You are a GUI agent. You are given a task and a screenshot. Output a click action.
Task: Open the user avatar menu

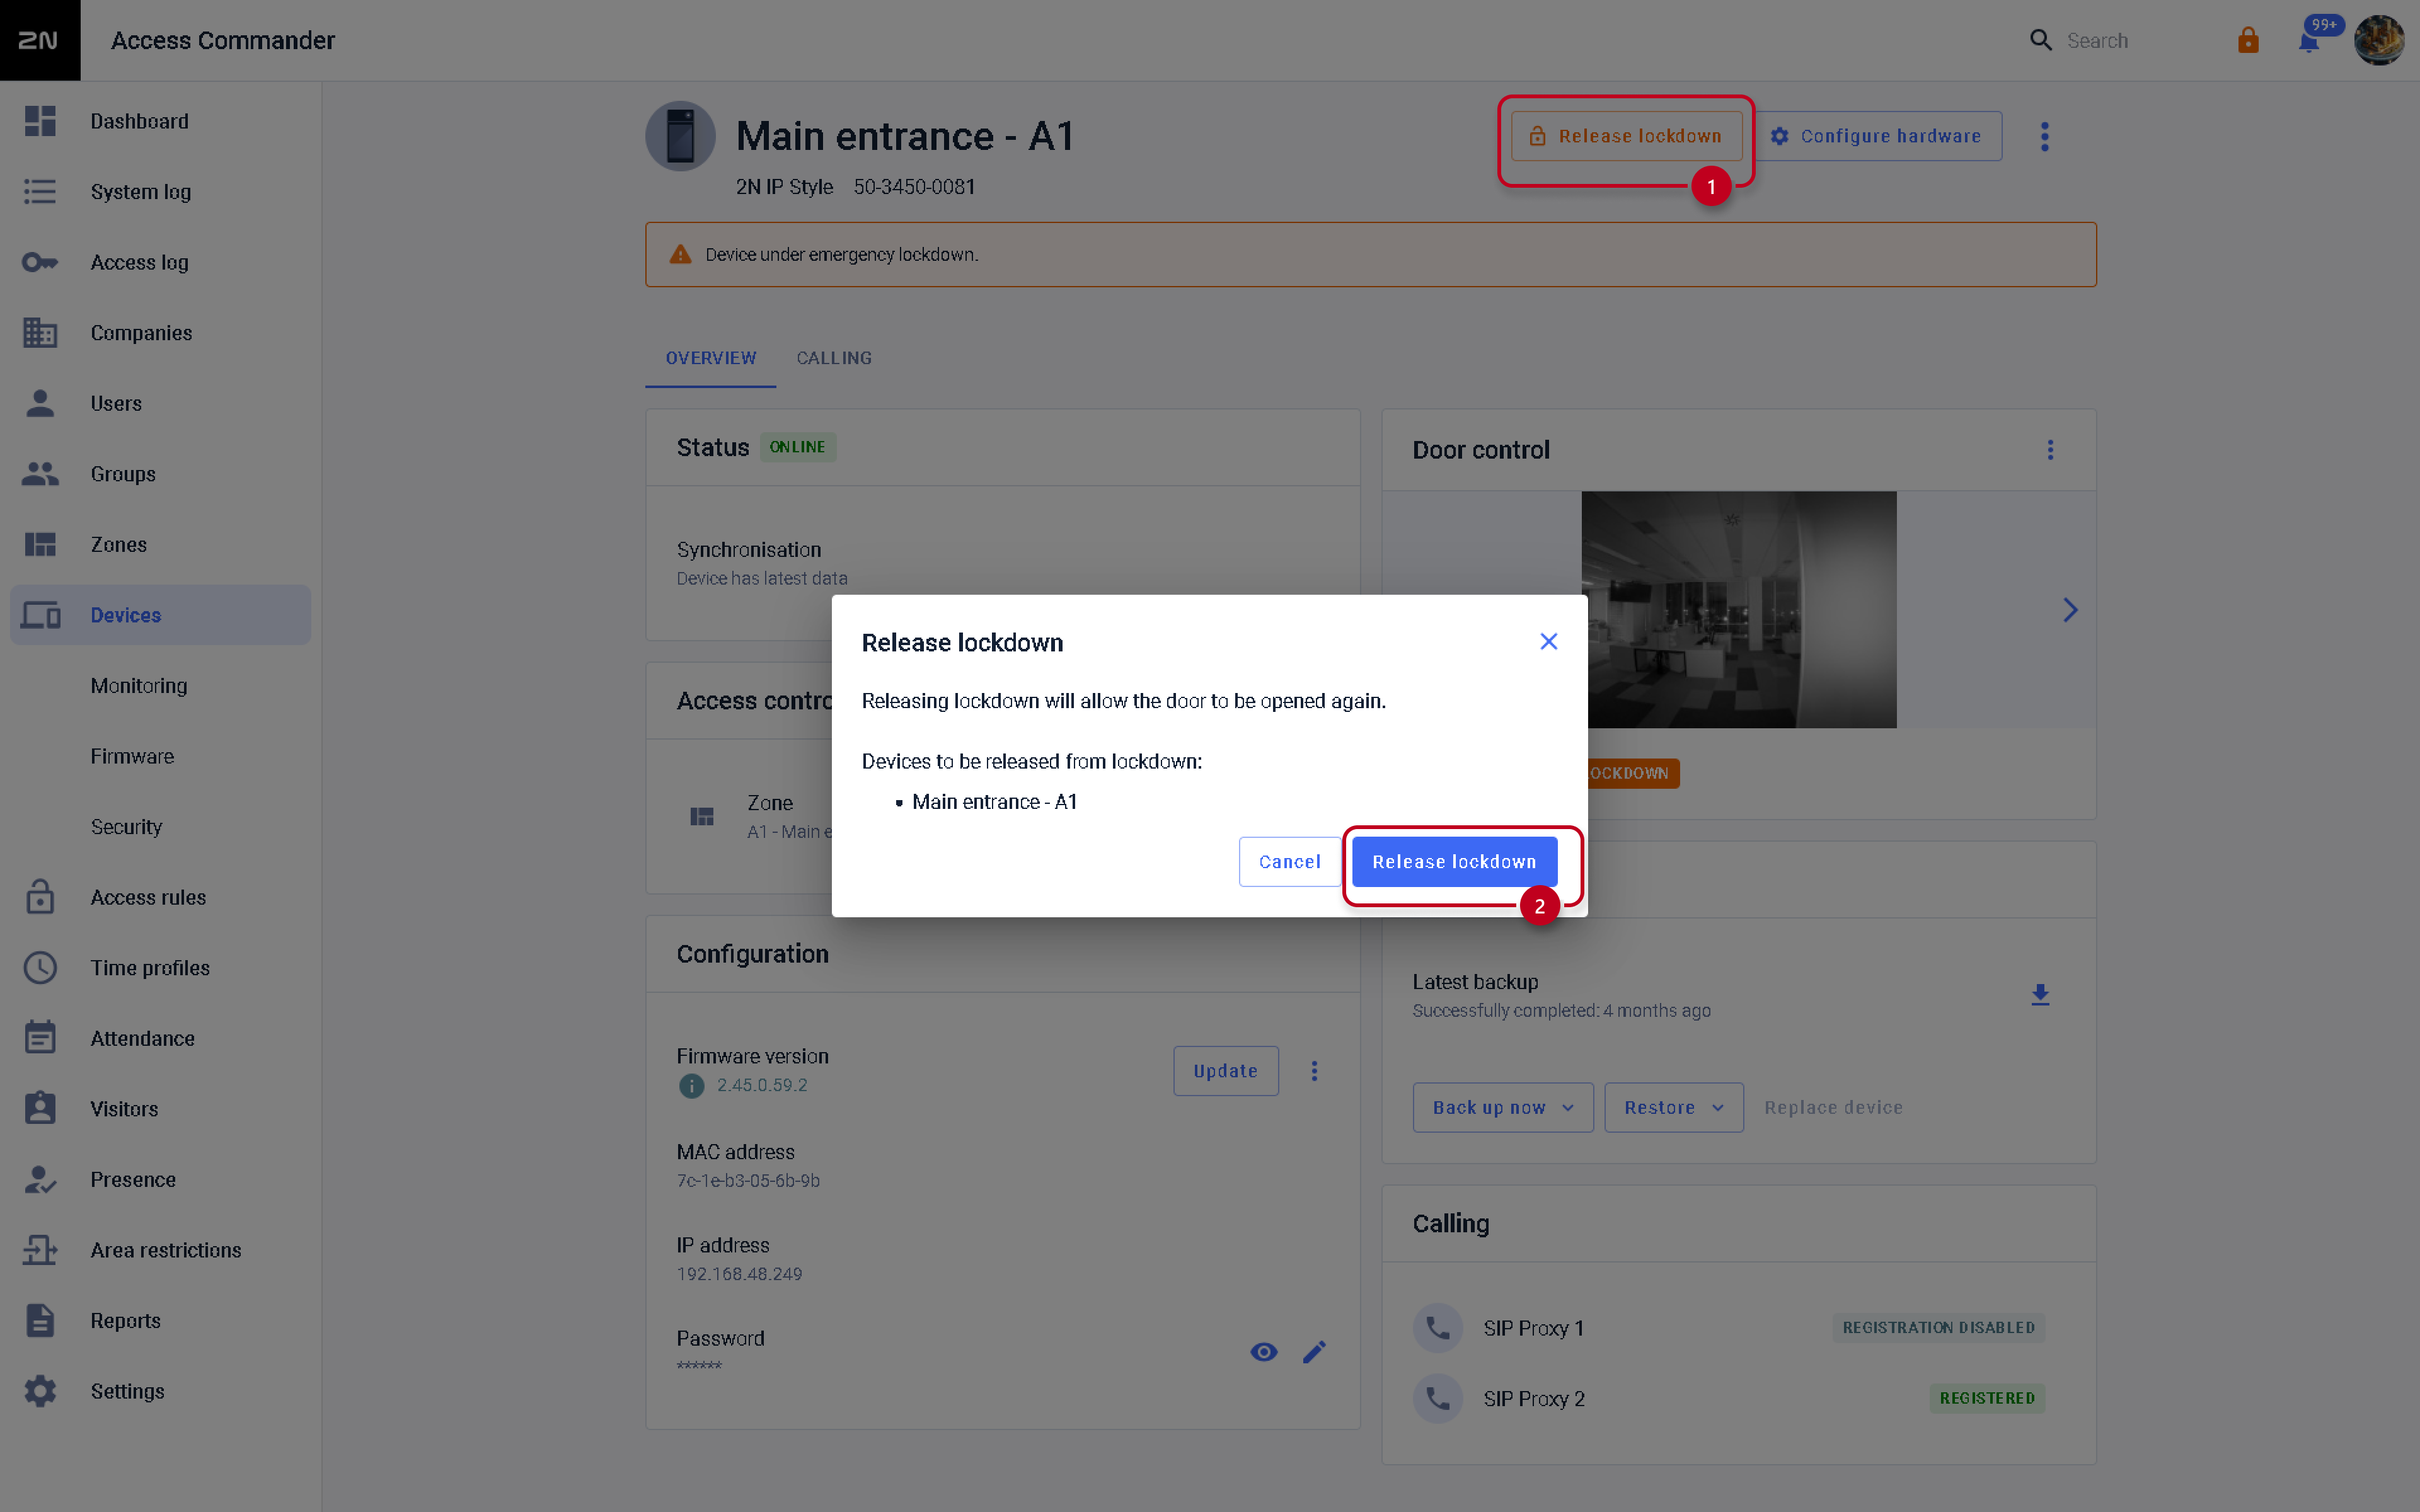tap(2378, 40)
